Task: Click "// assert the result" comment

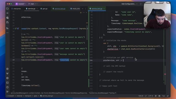Action: (113, 71)
